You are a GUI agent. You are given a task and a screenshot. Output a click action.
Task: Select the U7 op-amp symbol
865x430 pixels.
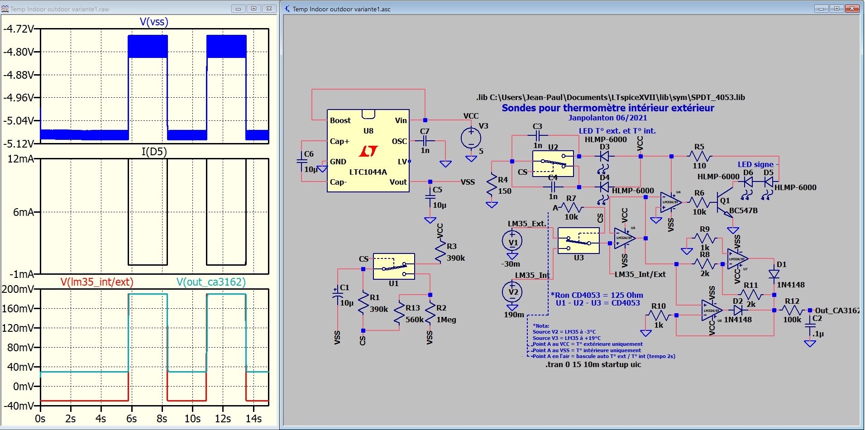pyautogui.click(x=737, y=259)
